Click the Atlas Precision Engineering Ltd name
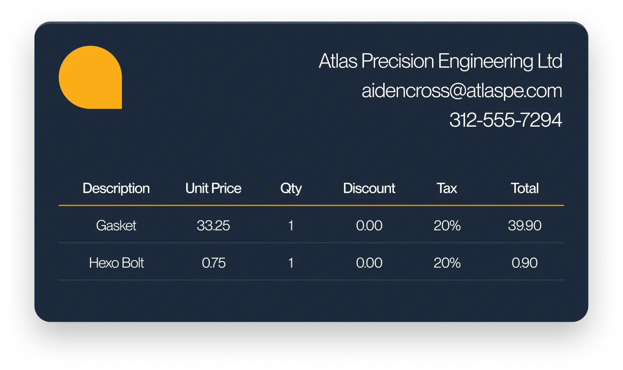The width and height of the screenshot is (623, 370). tap(440, 62)
